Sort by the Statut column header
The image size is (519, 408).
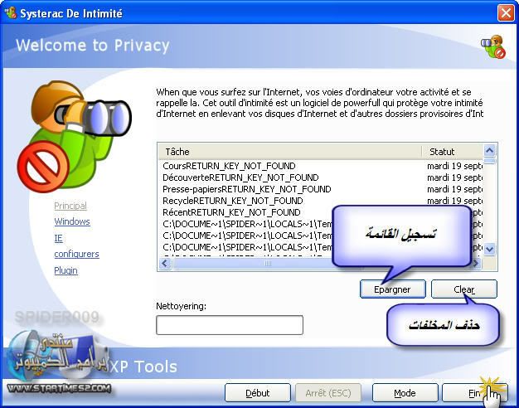coord(452,152)
